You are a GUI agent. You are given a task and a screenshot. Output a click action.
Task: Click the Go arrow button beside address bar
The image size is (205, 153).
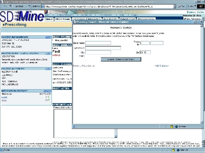(x=181, y=6)
